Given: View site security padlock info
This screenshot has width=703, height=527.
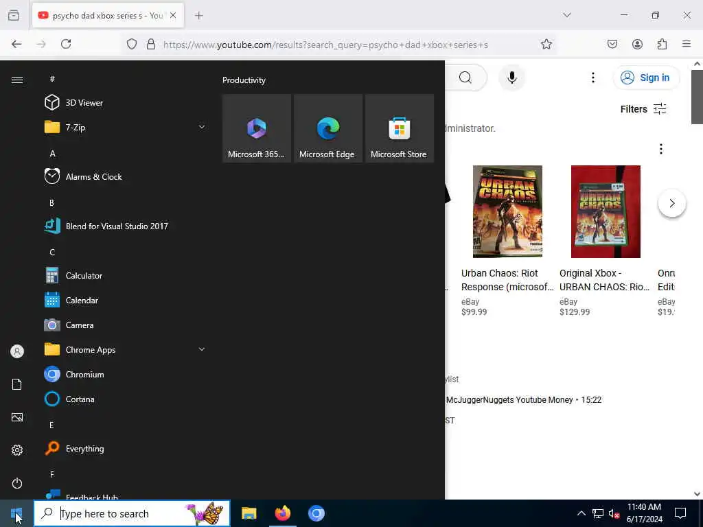Looking at the screenshot, I should 151,44.
